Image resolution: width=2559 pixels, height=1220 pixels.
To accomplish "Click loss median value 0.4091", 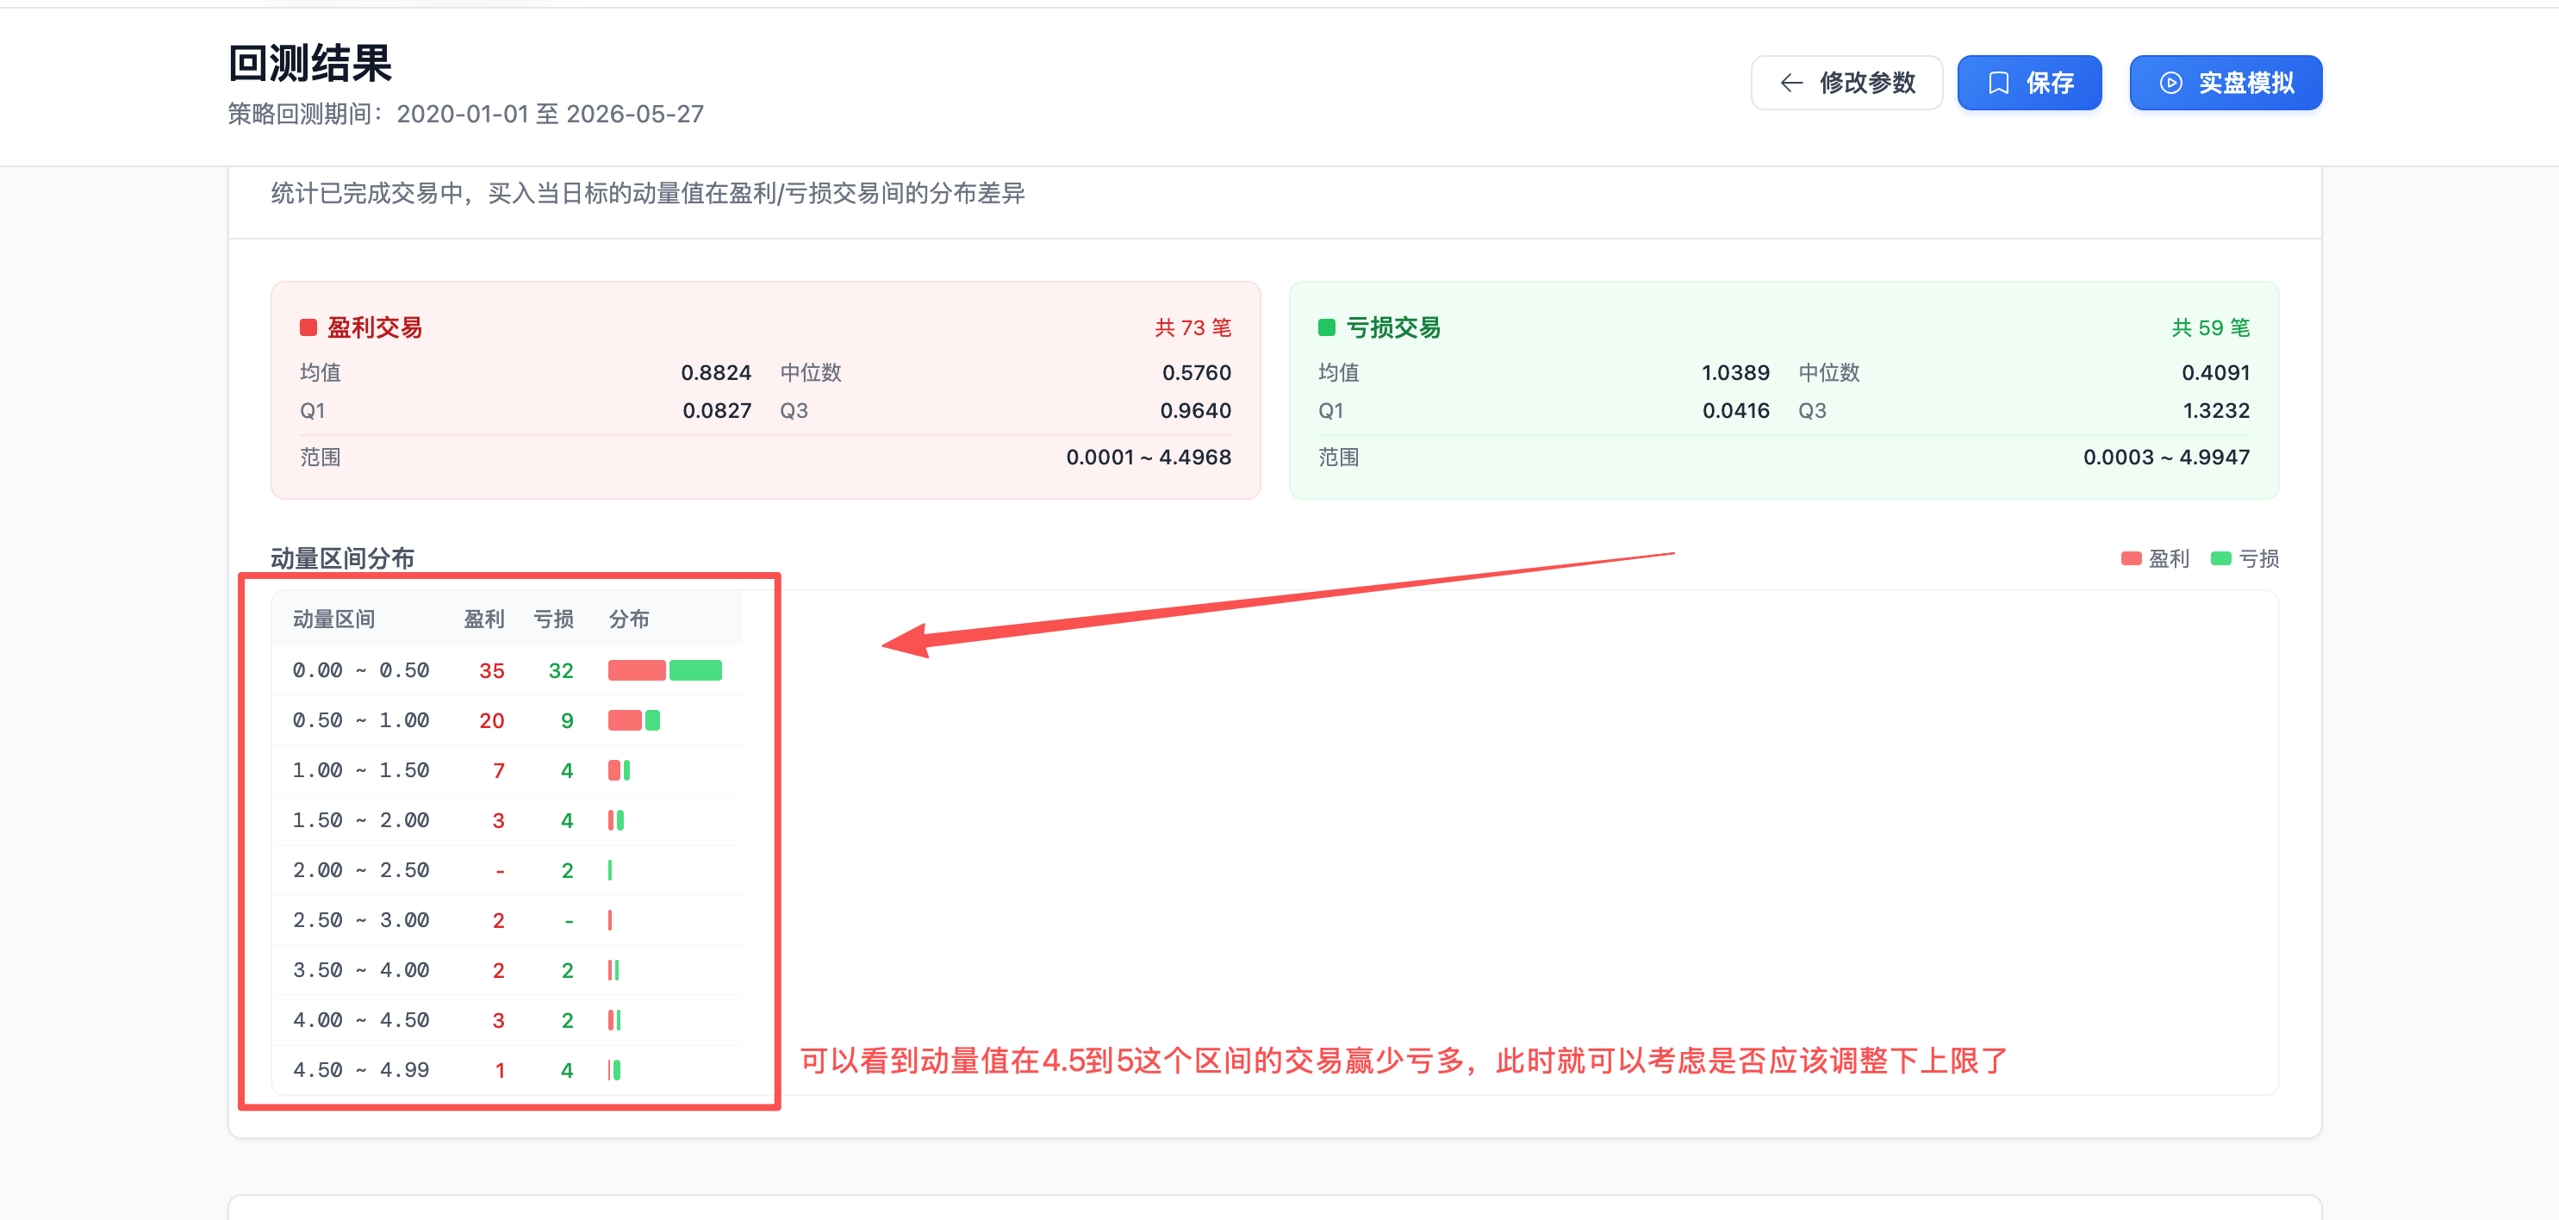I will (2215, 372).
